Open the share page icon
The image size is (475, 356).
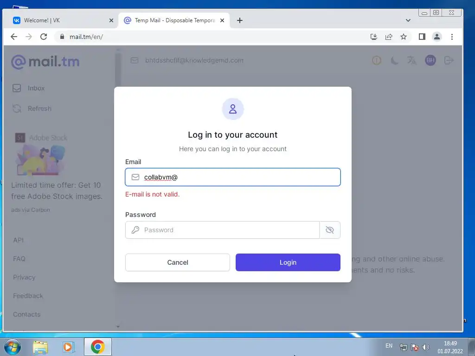point(389,37)
